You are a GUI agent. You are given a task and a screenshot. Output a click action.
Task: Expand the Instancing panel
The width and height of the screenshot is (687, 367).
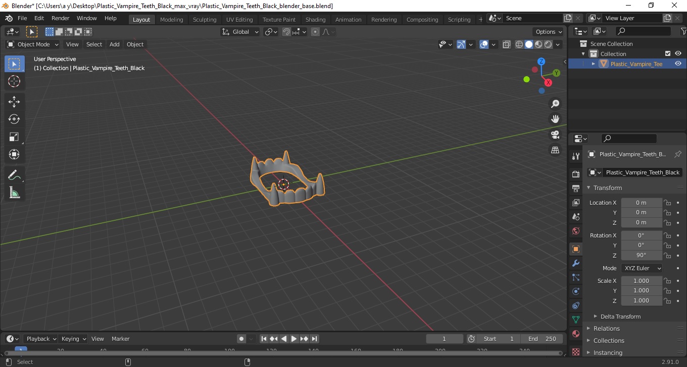[608, 353]
